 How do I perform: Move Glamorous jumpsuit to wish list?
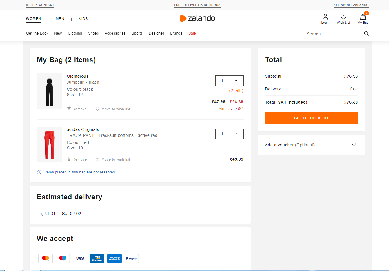(116, 109)
